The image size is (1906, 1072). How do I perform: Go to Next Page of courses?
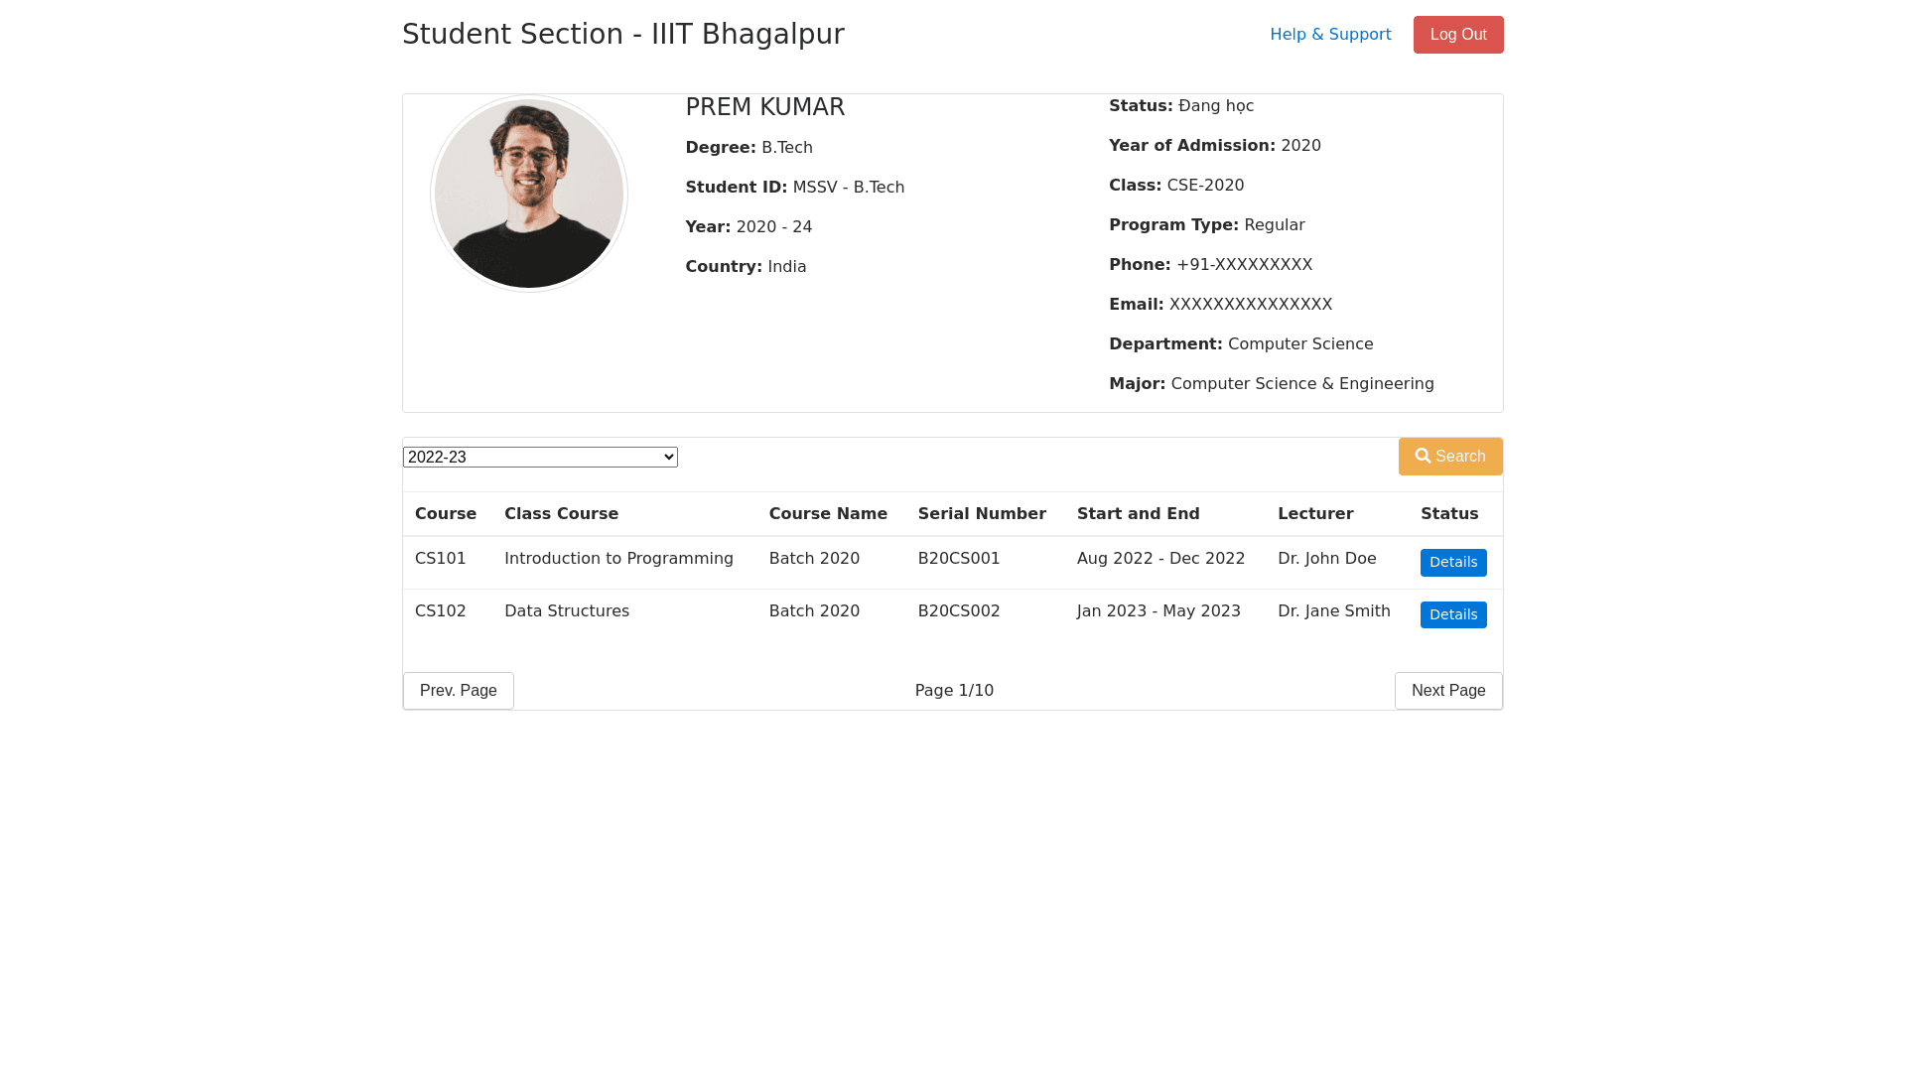(x=1447, y=691)
